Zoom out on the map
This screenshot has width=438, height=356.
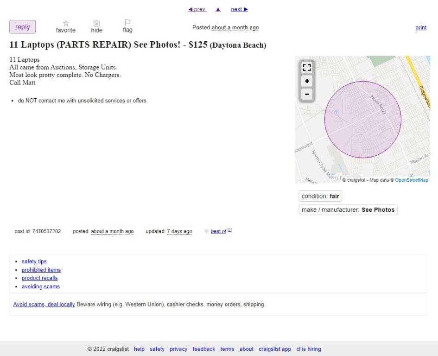pyautogui.click(x=307, y=94)
